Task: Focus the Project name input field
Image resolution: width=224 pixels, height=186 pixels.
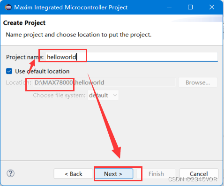Action: point(132,57)
